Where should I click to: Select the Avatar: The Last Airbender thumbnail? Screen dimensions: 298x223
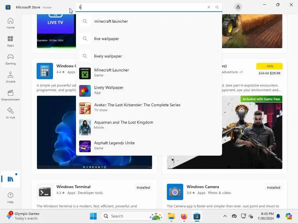tap(85, 108)
